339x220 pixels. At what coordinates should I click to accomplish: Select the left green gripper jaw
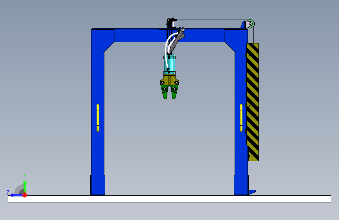pos(165,92)
